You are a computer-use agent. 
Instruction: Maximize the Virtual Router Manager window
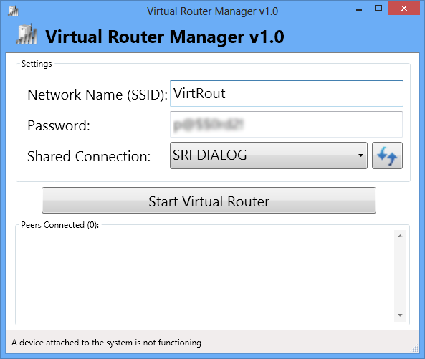(x=378, y=8)
